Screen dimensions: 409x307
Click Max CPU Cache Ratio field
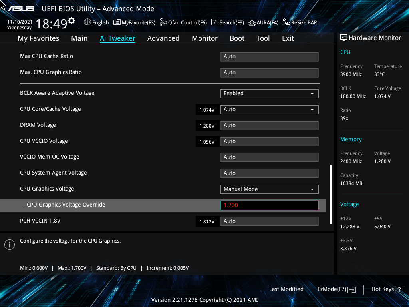[x=270, y=57]
